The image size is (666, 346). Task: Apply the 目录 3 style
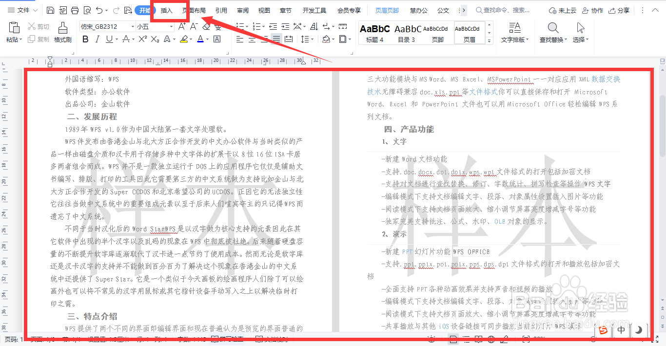pos(407,33)
